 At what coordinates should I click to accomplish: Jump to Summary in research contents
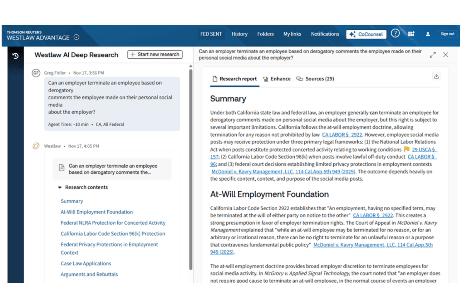(72, 201)
